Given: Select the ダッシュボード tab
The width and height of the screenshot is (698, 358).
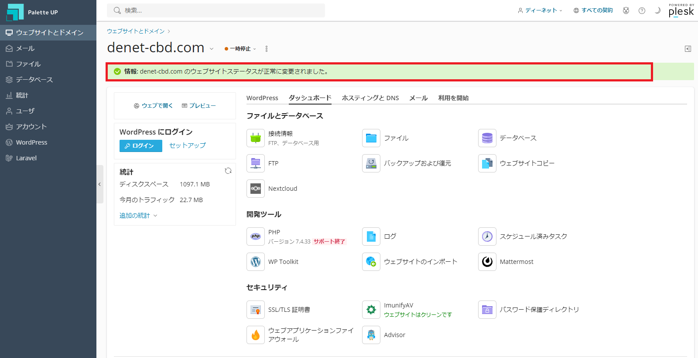Looking at the screenshot, I should tap(310, 98).
